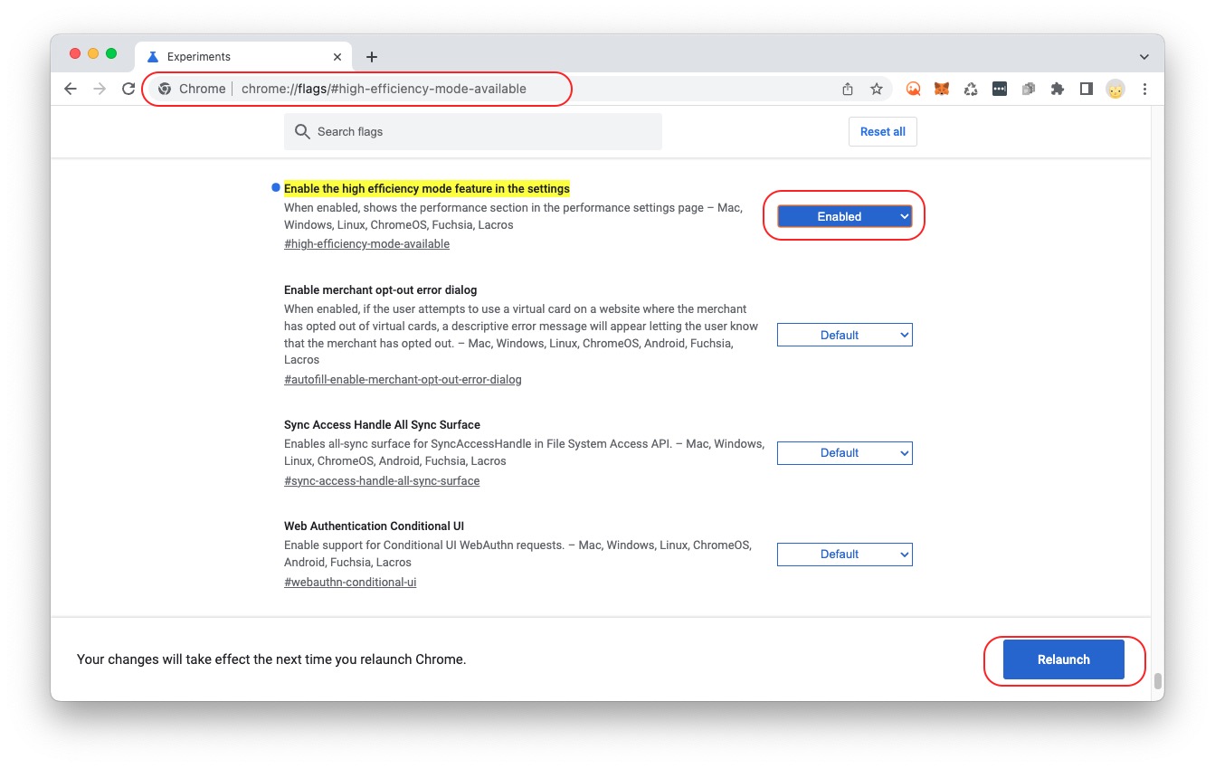Image resolution: width=1215 pixels, height=768 pixels.
Task: Open Sync Access Handle All Sync Surface dropdown
Action: 844,452
